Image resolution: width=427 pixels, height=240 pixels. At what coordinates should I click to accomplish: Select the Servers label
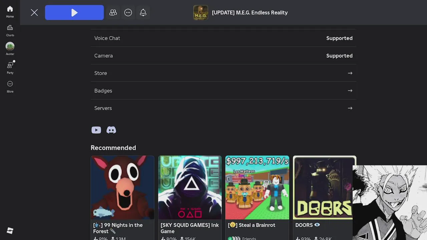click(x=103, y=108)
